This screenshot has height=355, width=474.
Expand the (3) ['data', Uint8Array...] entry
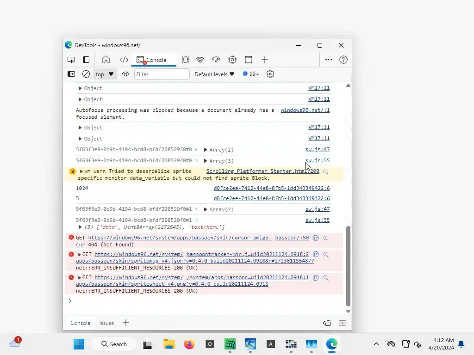point(80,227)
